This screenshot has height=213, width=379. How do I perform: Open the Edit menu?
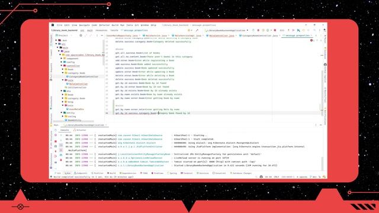click(x=67, y=25)
